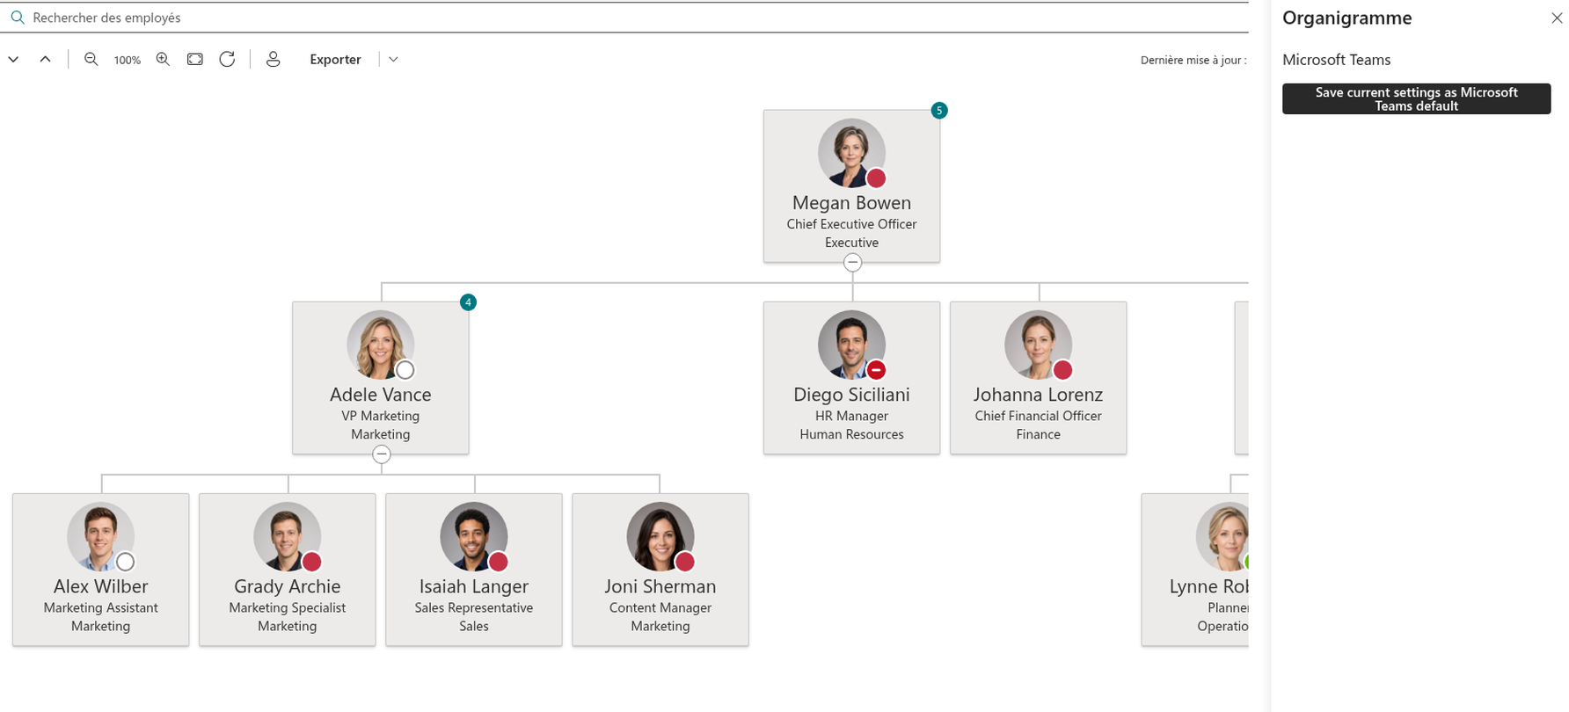
Task: Refresh the org chart
Action: click(227, 59)
